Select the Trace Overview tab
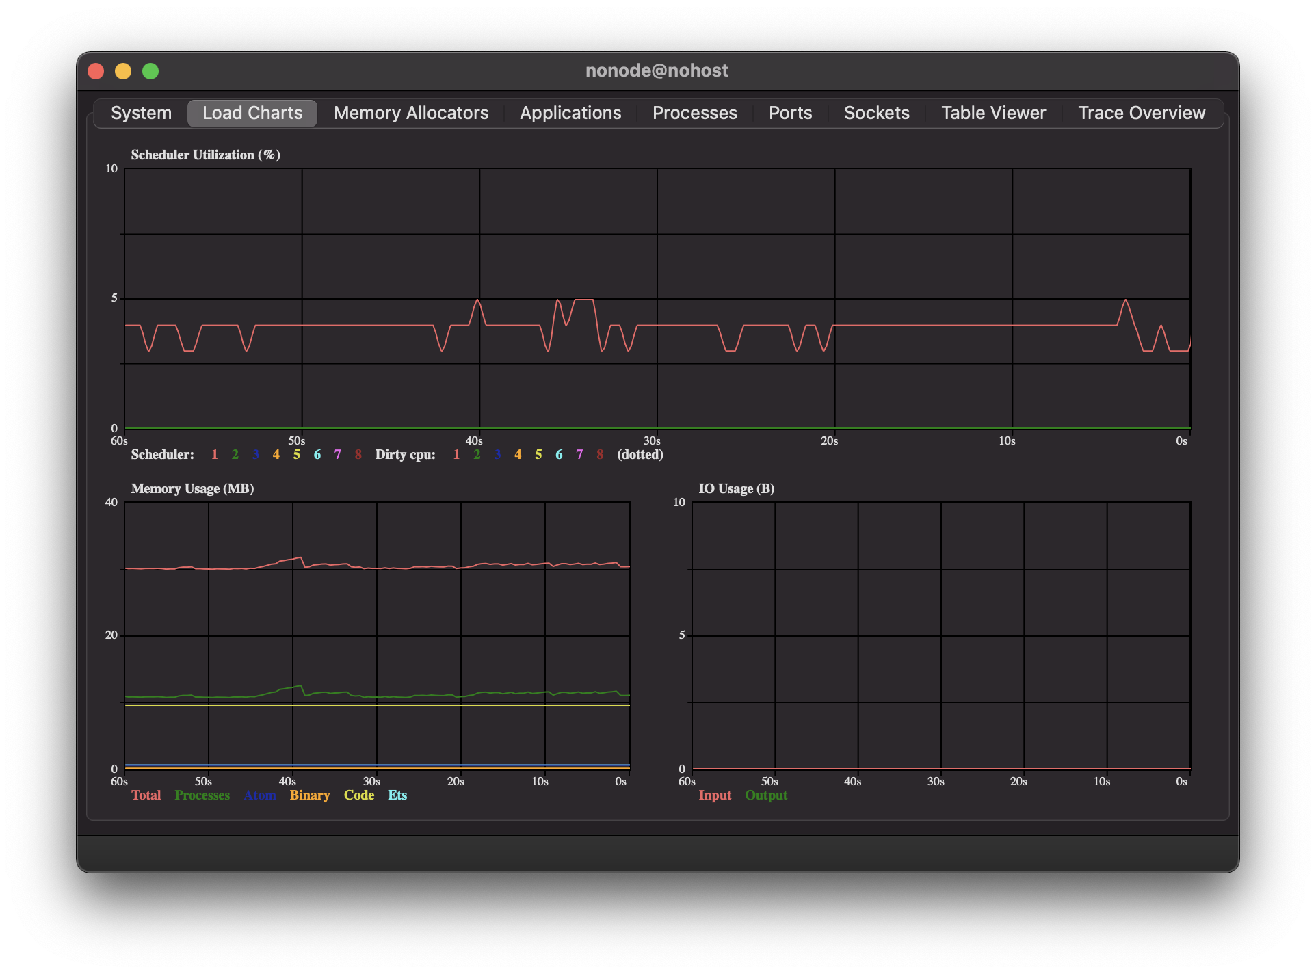The width and height of the screenshot is (1316, 974). coord(1140,113)
